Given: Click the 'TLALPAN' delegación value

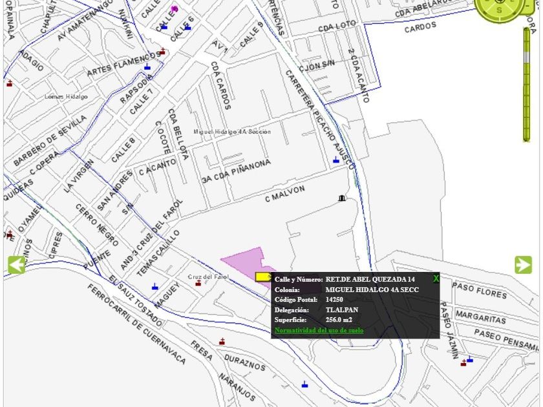Looking at the screenshot, I should tap(342, 309).
